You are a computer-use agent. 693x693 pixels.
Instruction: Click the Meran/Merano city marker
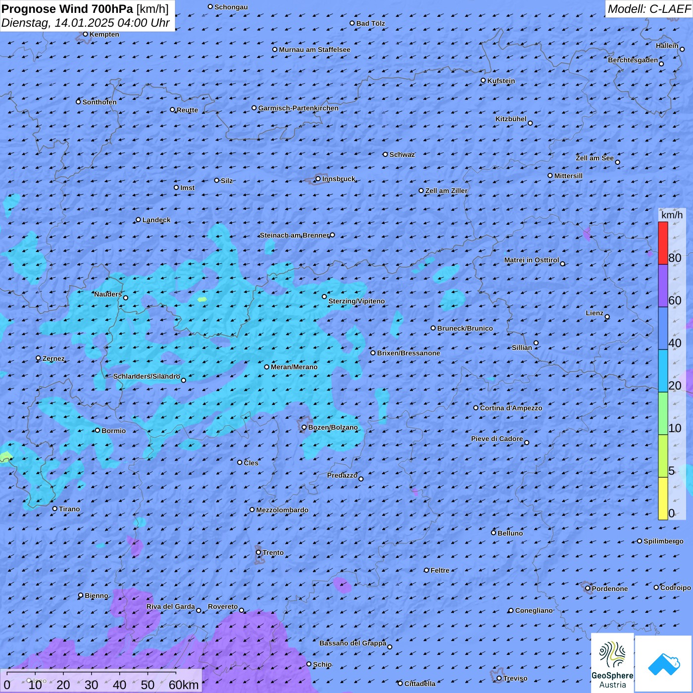pos(267,367)
